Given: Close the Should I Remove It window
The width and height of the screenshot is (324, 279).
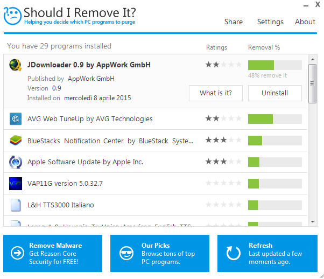Looking at the screenshot, I should point(318,4).
